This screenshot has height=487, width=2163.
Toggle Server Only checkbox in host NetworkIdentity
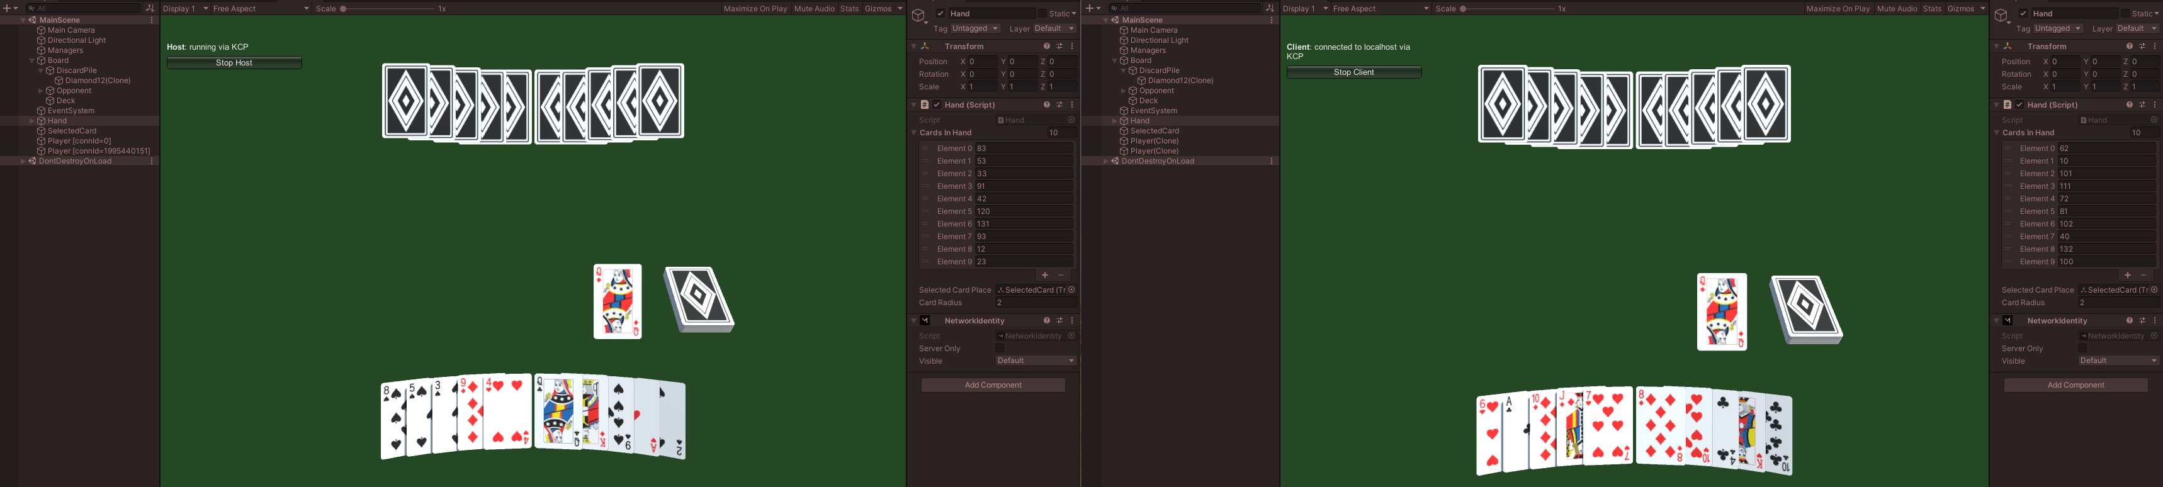999,349
